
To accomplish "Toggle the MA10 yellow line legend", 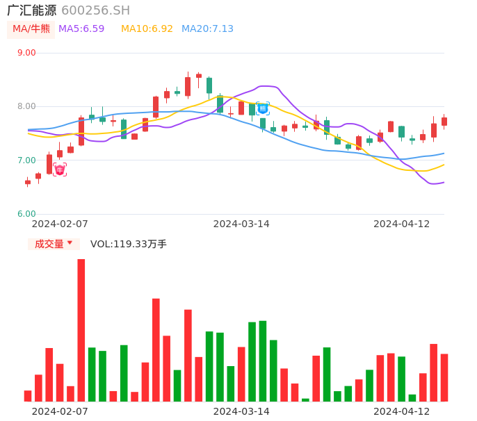I will coord(147,29).
